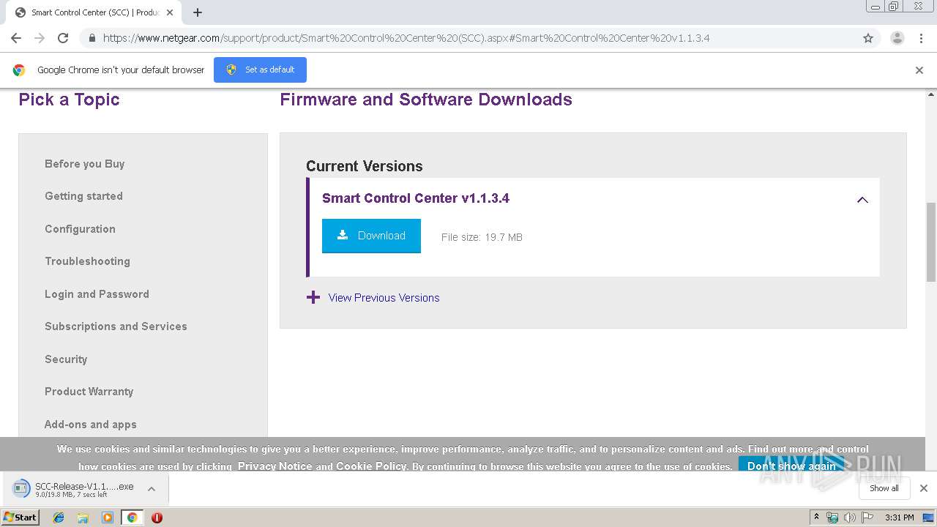
Task: Launch Internet Explorer from taskbar
Action: click(x=59, y=517)
